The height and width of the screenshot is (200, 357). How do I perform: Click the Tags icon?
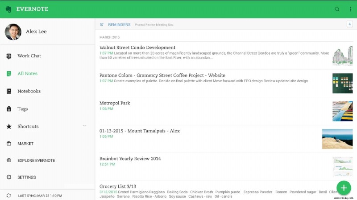tap(9, 109)
